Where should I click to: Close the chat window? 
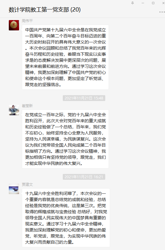163,3
